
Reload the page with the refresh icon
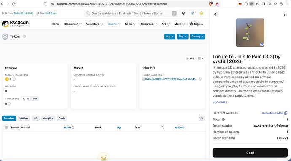[13, 4]
